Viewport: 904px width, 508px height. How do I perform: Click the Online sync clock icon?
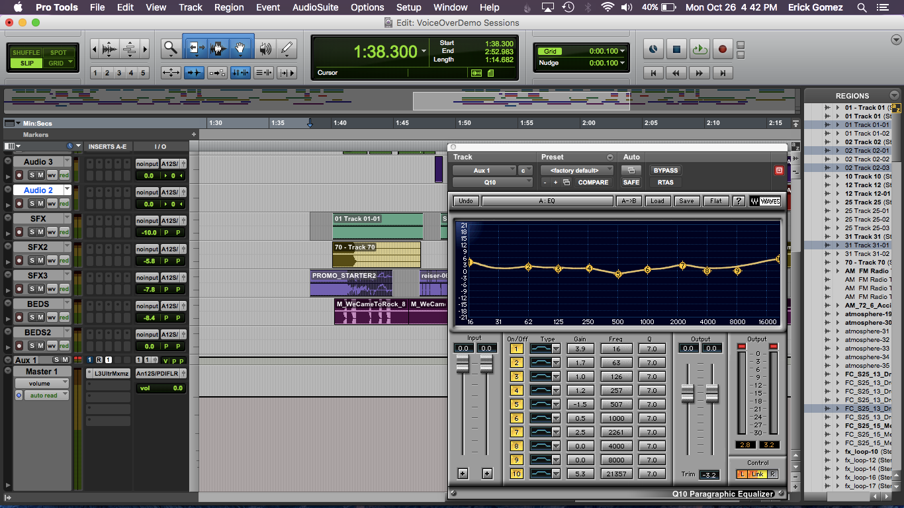(x=653, y=49)
